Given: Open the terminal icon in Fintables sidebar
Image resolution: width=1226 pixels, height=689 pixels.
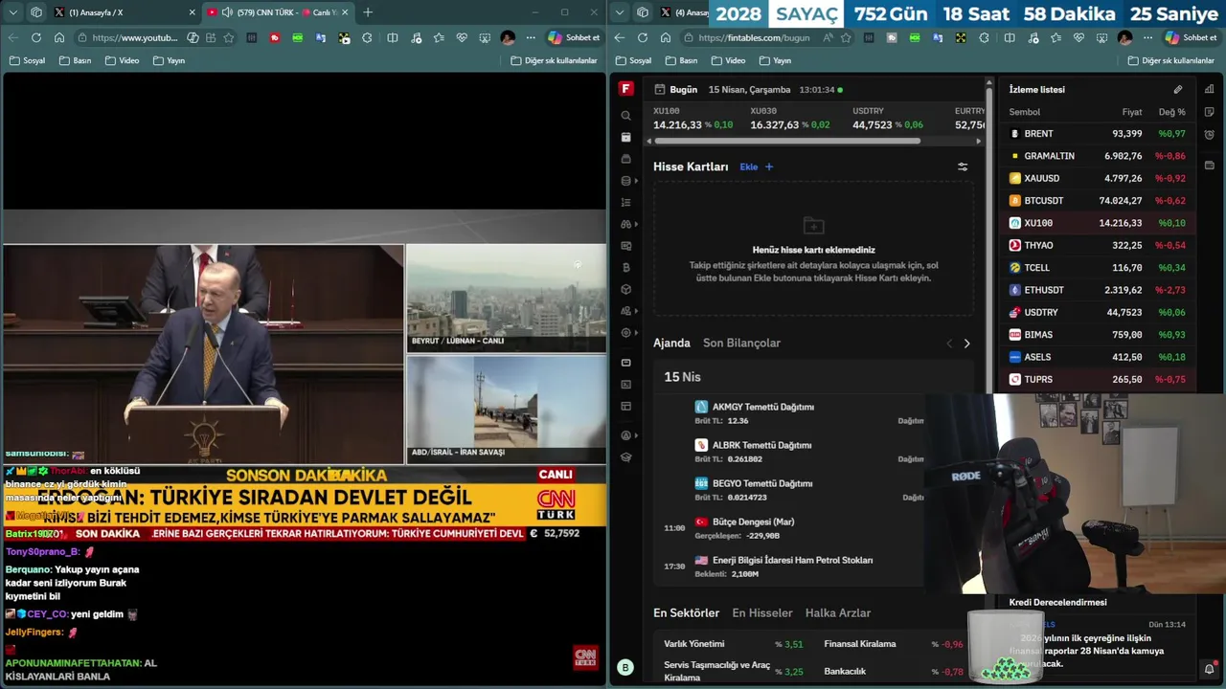Looking at the screenshot, I should point(626,385).
